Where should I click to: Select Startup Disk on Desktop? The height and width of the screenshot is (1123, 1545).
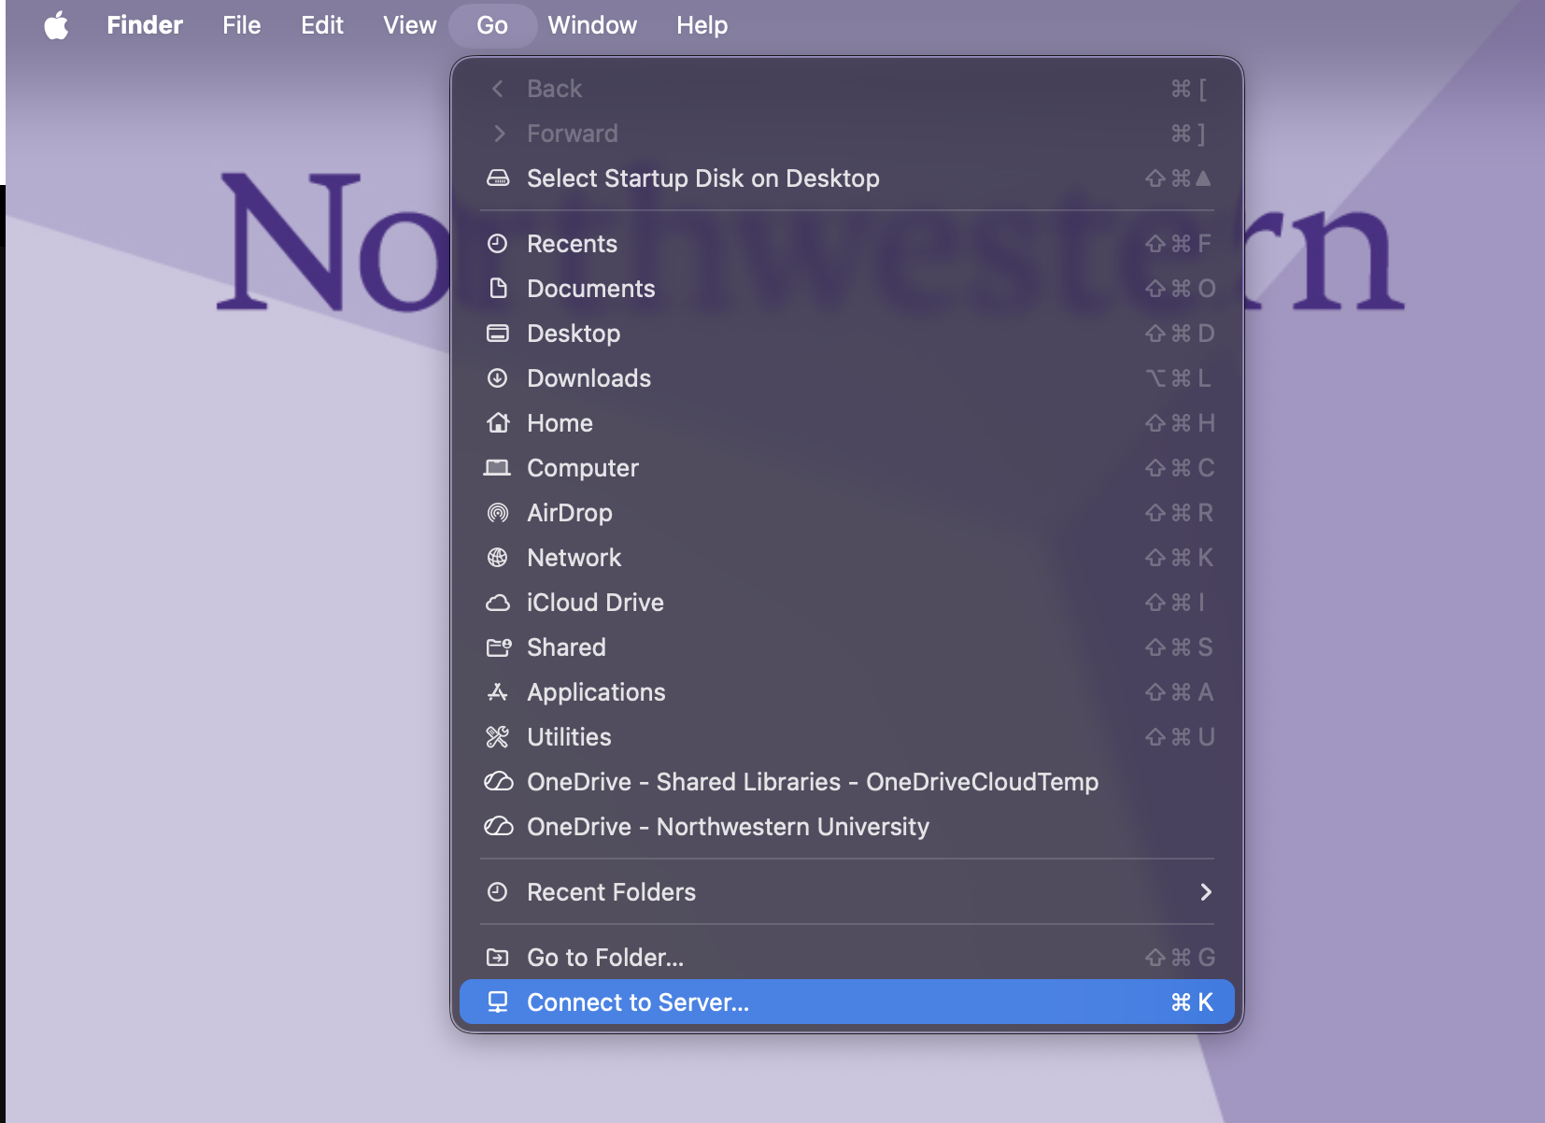702,178
